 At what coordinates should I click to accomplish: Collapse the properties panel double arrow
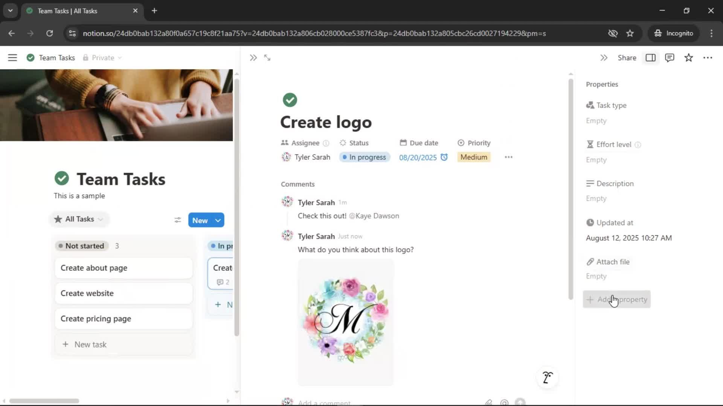pos(604,58)
